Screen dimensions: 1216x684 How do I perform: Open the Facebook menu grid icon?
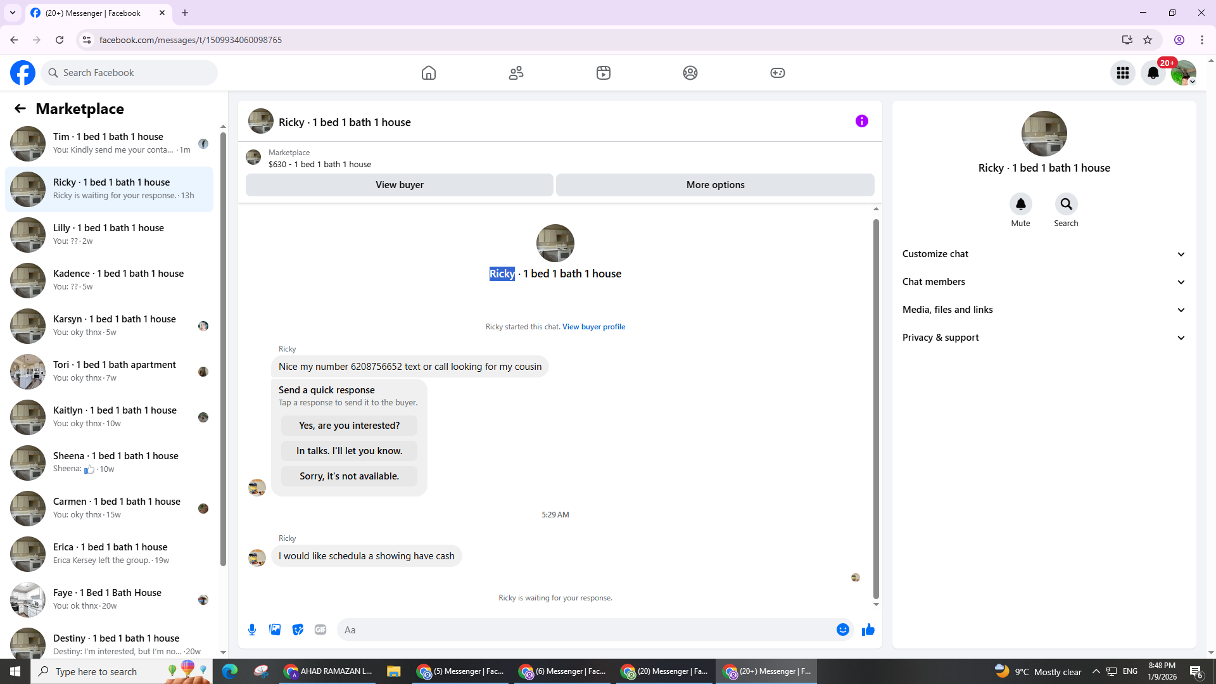[1122, 73]
